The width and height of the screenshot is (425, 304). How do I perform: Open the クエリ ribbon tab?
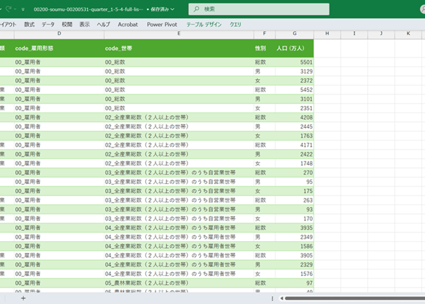[235, 24]
